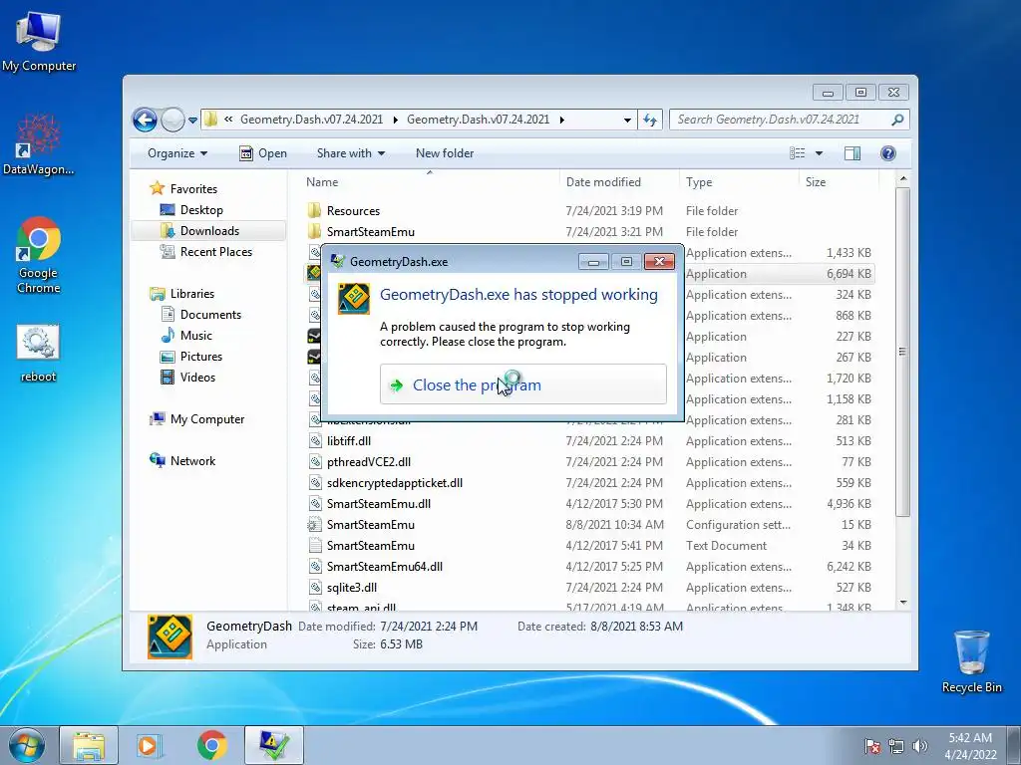Sort by Type column
This screenshot has height=765, width=1021.
tap(739, 182)
